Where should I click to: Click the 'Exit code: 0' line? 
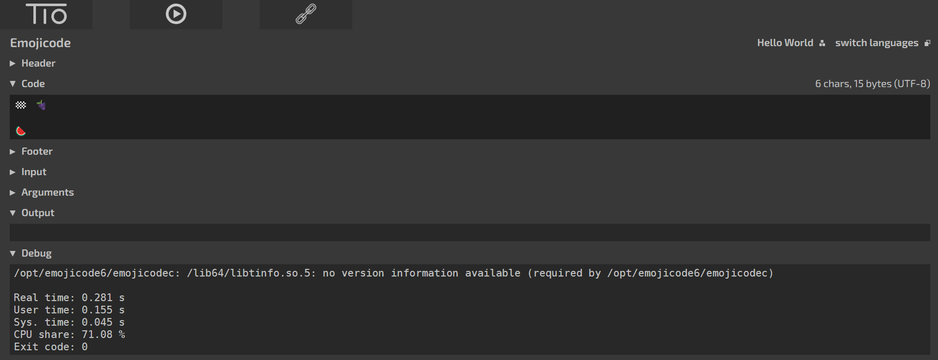click(51, 347)
